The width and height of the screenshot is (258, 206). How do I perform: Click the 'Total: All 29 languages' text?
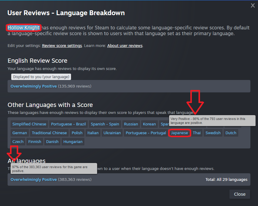(226, 180)
